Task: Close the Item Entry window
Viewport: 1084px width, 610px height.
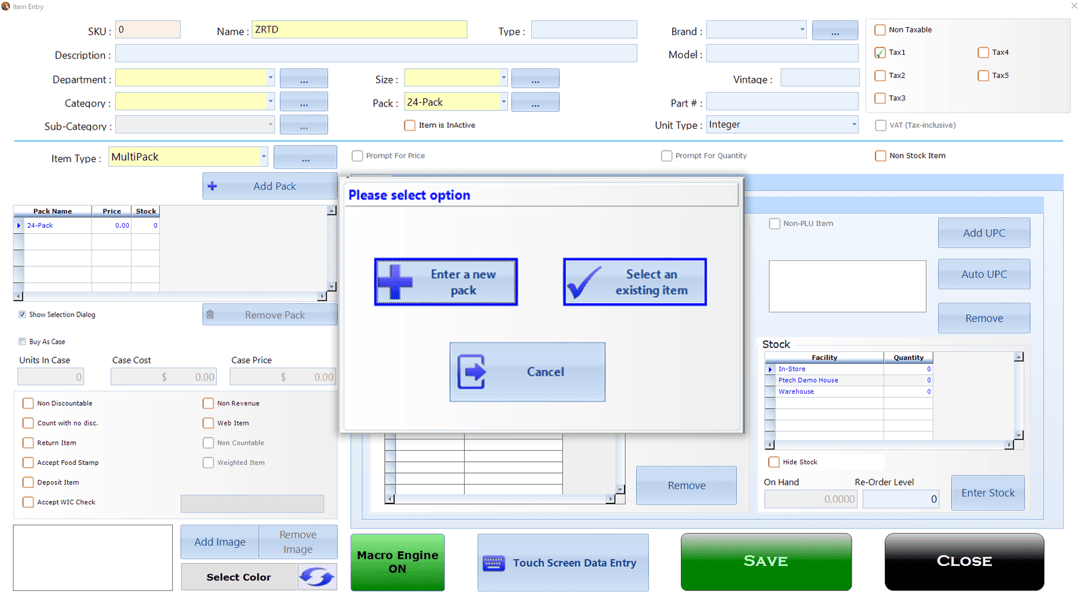Action: [1074, 6]
